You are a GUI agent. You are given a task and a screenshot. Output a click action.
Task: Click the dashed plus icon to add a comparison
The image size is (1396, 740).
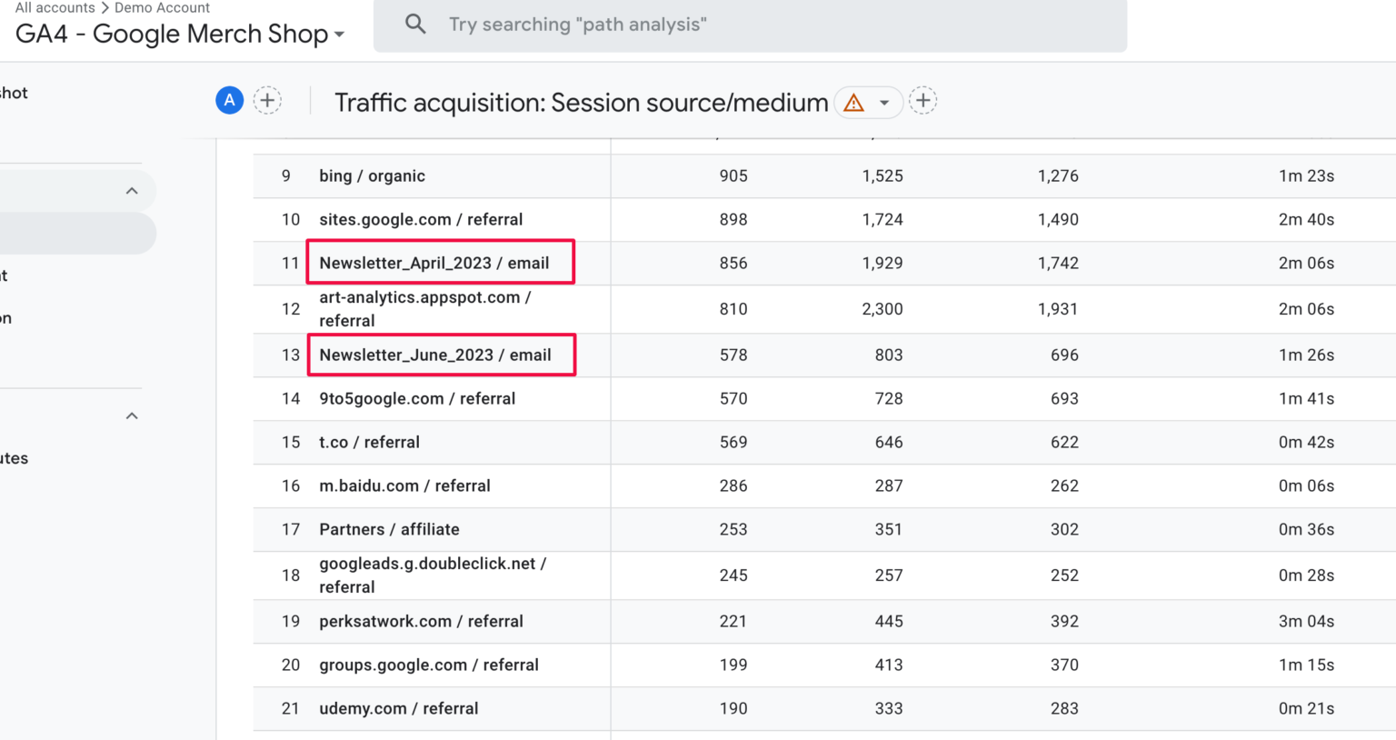267,100
